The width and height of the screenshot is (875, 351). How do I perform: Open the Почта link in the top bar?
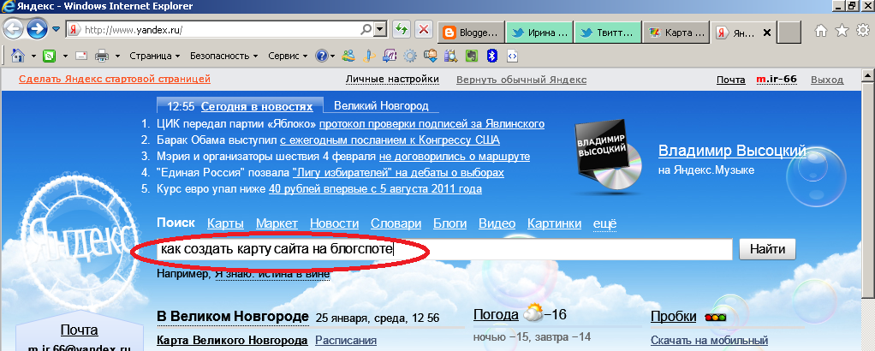click(x=731, y=80)
